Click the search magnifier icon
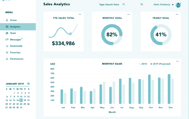Image resolution: width=189 pixels, height=119 pixels. click(124, 4)
